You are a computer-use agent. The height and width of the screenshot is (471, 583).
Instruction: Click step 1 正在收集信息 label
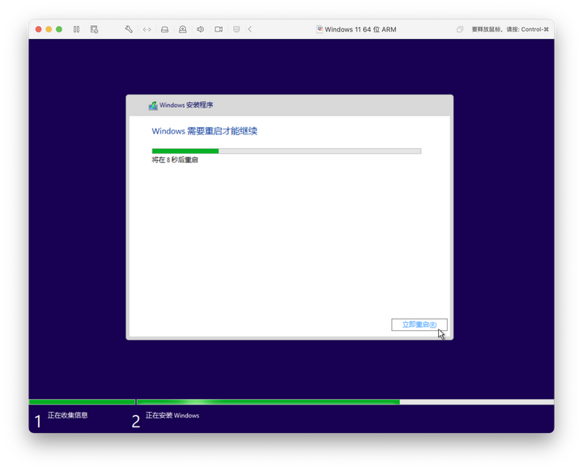click(x=67, y=415)
